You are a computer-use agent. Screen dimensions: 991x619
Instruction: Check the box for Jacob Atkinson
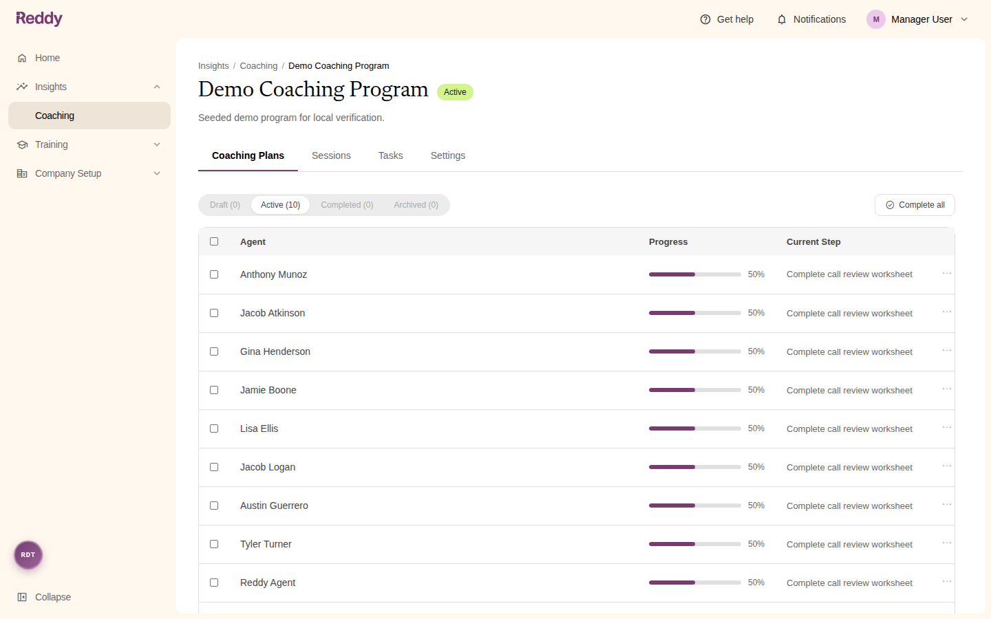[214, 313]
